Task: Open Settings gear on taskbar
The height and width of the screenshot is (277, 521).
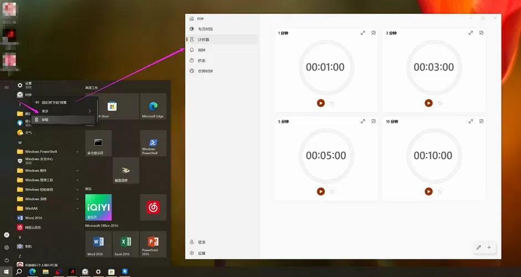Action: pos(98,271)
